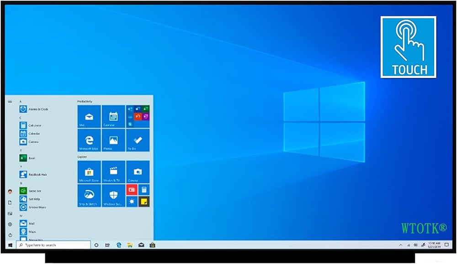Image resolution: width=457 pixels, height=264 pixels.
Task: Click the Windows Start button on taskbar
Action: (x=10, y=245)
